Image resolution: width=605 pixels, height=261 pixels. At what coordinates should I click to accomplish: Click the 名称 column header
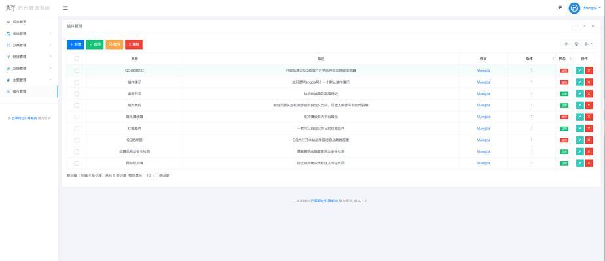pos(134,59)
